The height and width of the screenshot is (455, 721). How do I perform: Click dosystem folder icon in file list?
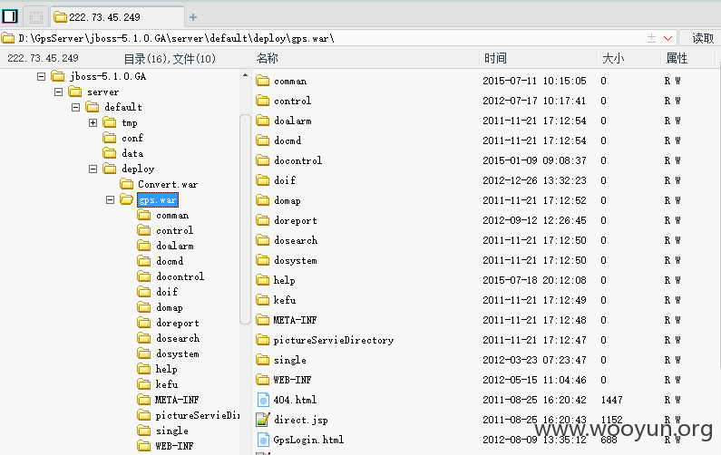(x=263, y=260)
